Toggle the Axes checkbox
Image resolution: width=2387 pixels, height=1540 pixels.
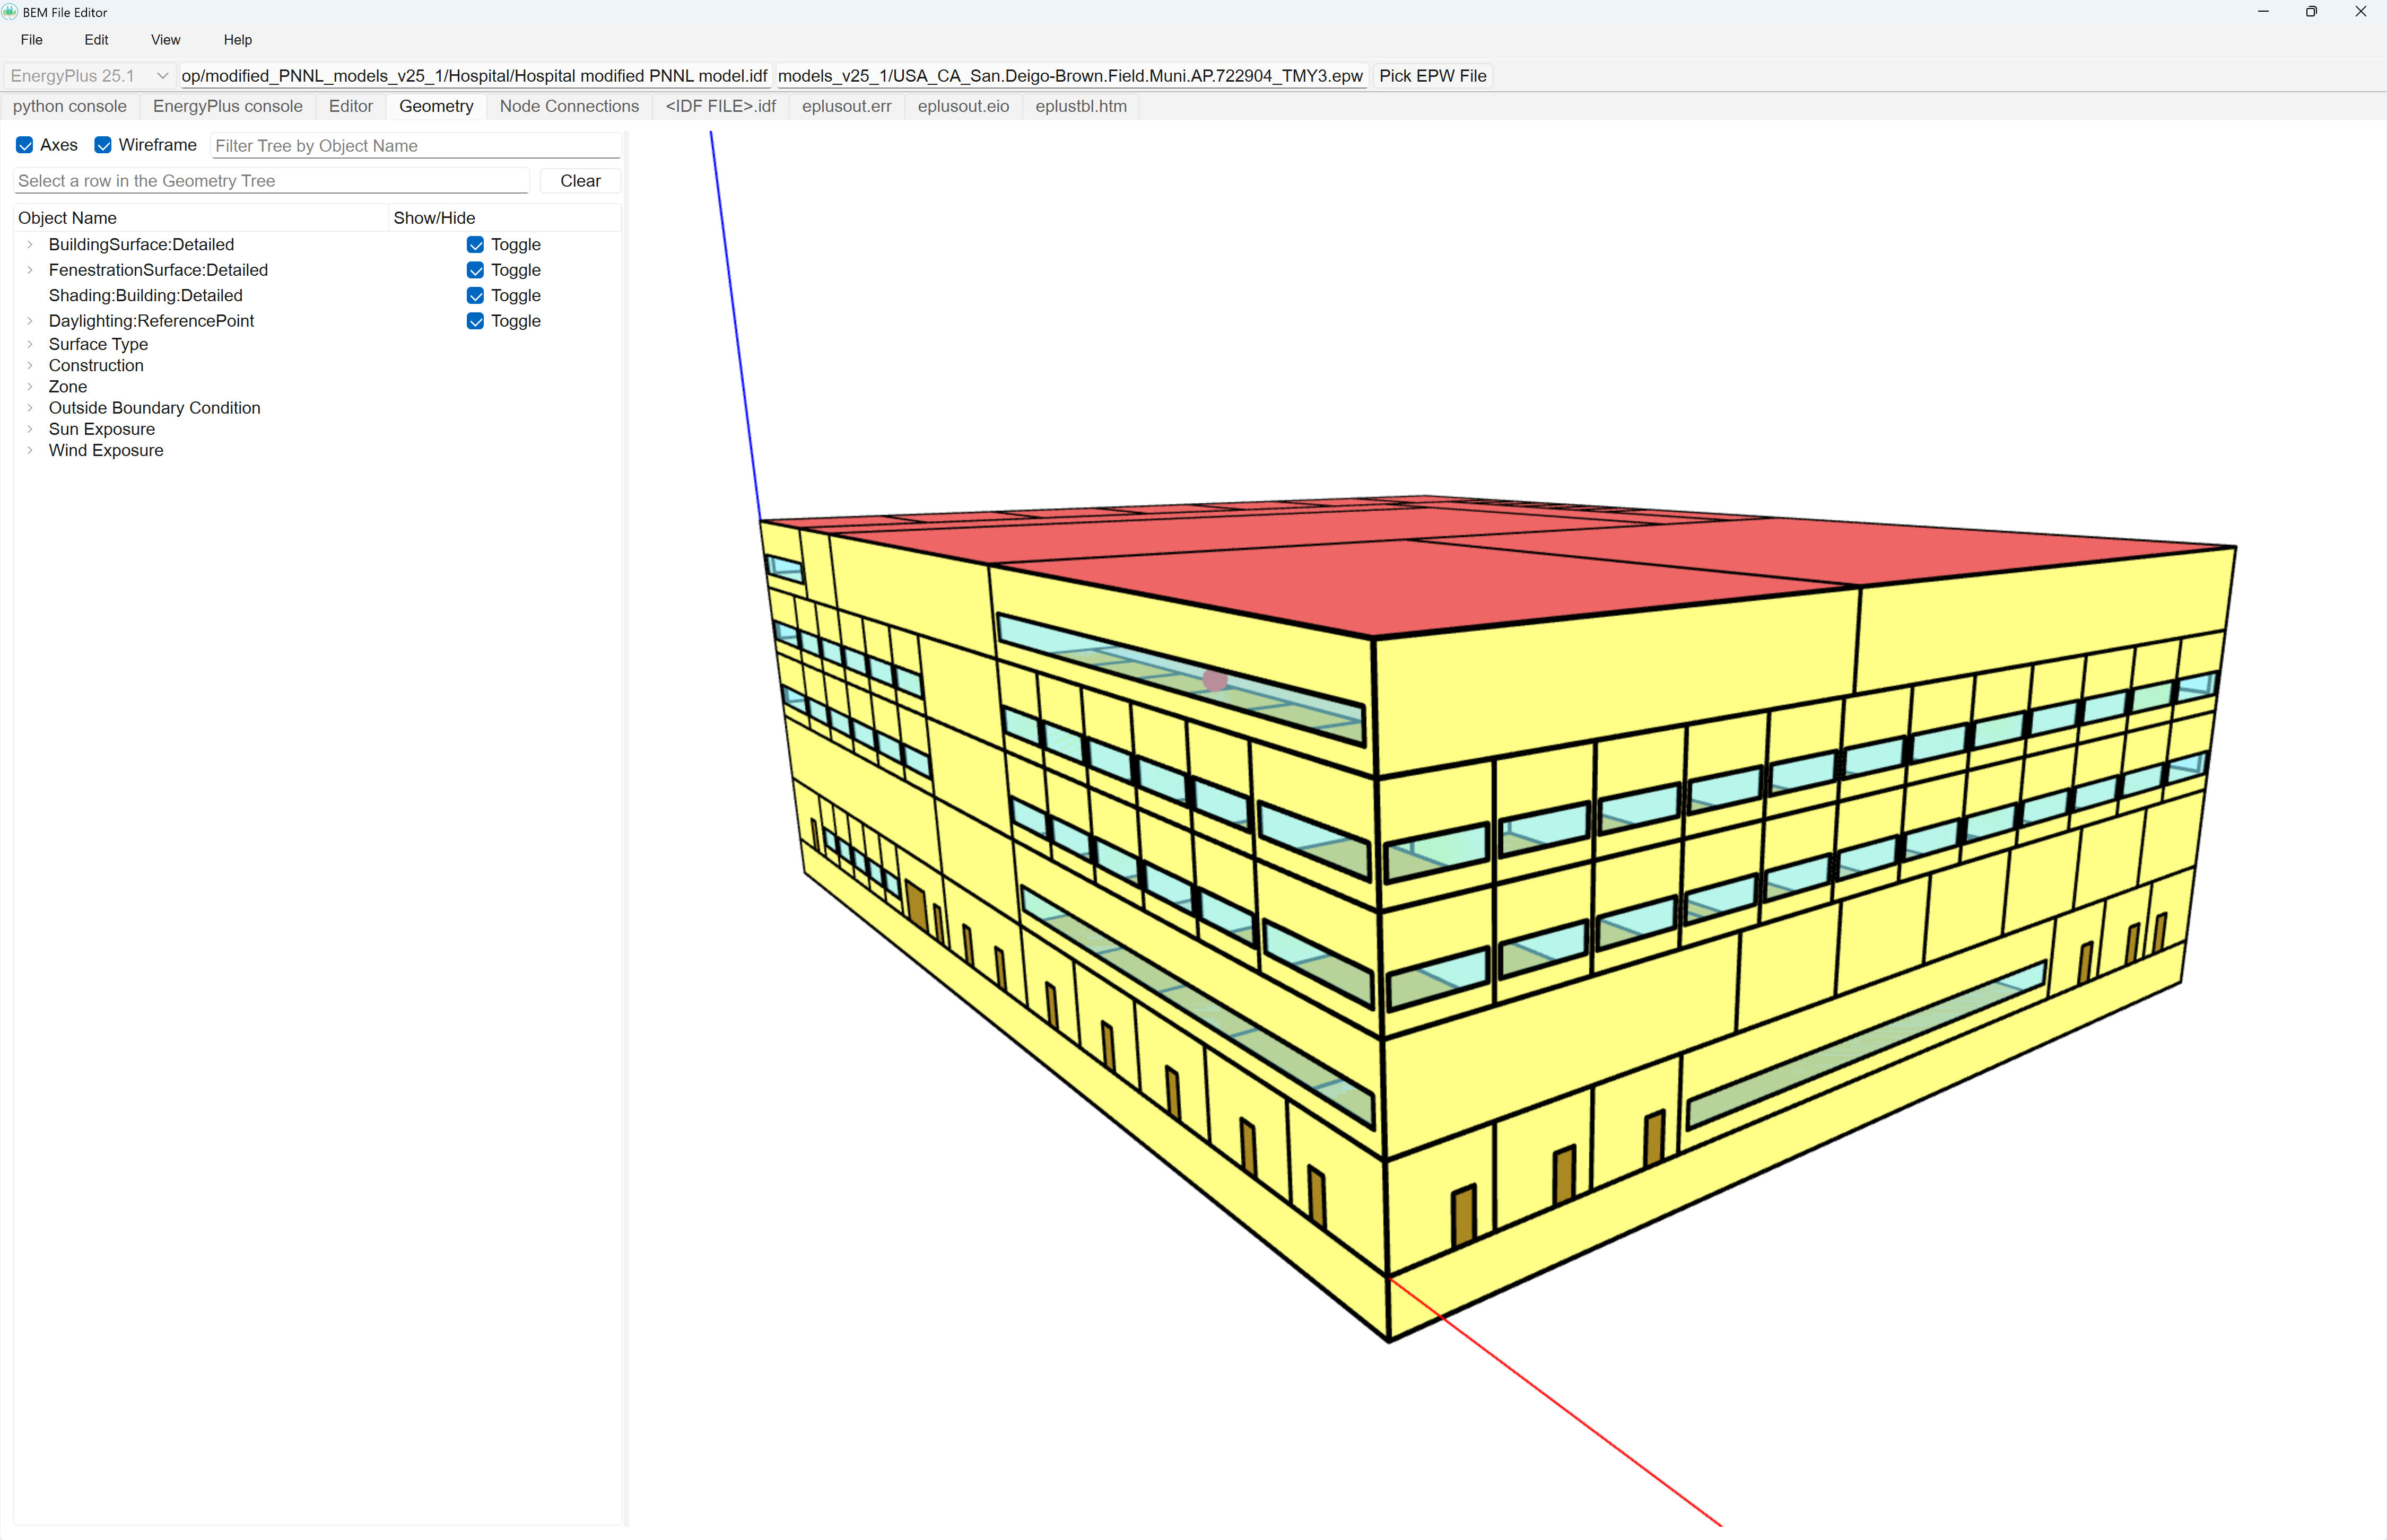pos(25,145)
